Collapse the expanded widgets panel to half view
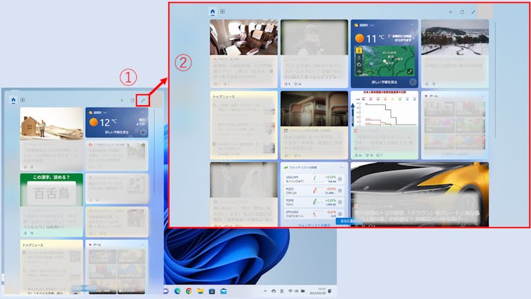 tap(474, 12)
